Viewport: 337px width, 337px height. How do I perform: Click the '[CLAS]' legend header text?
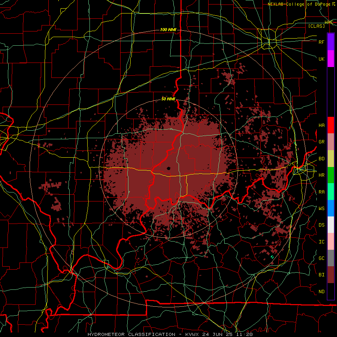316,26
